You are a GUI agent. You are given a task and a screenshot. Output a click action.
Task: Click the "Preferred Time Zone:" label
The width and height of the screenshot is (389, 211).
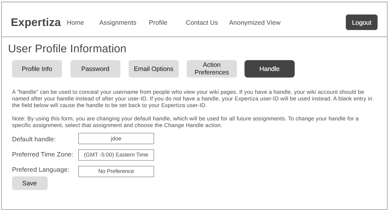pos(43,155)
